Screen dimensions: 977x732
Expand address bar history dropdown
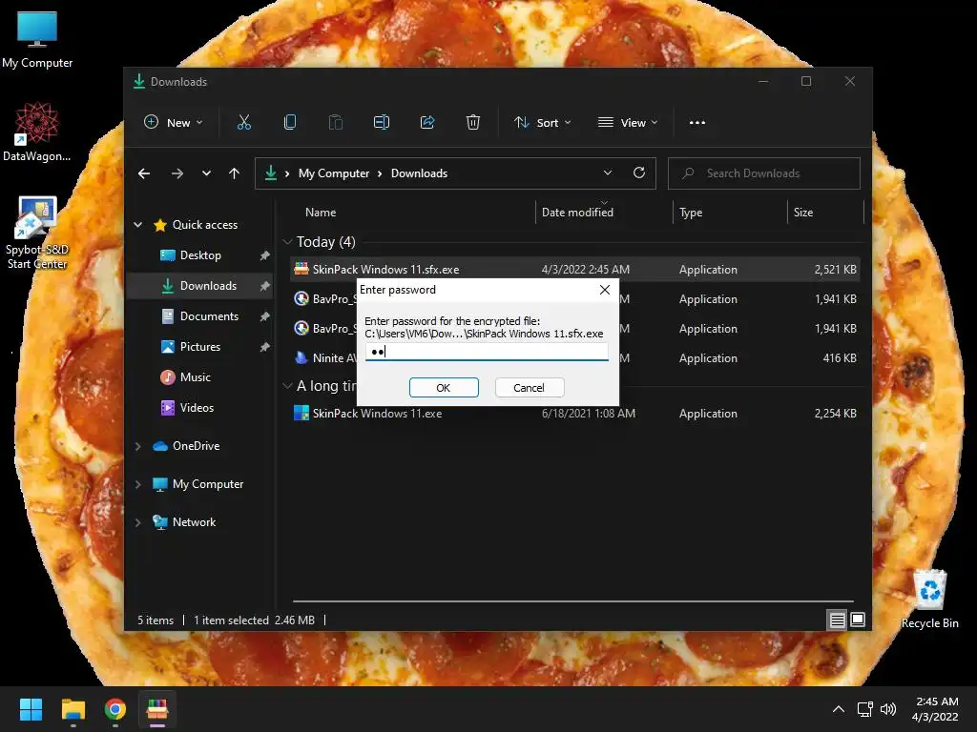[x=608, y=173]
